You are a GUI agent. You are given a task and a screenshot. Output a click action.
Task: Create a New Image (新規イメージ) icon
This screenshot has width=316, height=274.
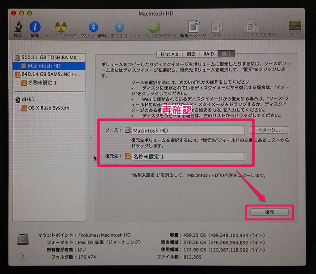193,27
